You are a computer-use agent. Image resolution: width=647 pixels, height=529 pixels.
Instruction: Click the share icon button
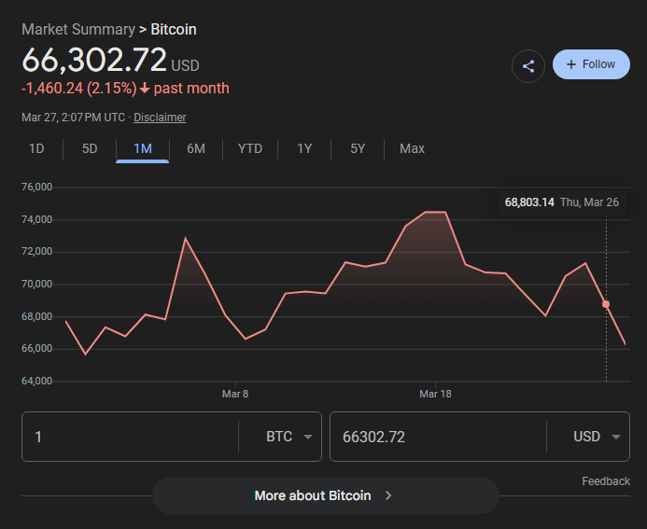coord(528,66)
